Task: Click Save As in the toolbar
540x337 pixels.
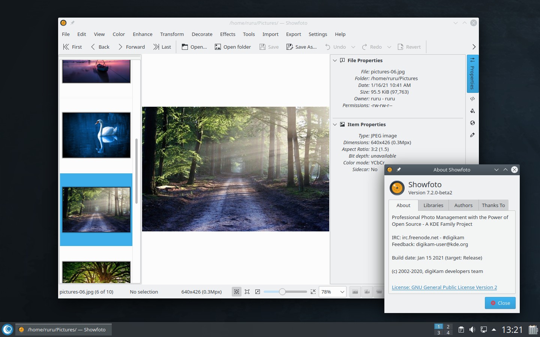Action: [301, 47]
